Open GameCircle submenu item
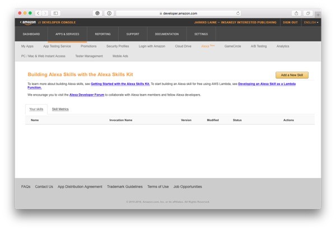The width and height of the screenshot is (336, 230). pos(233,46)
